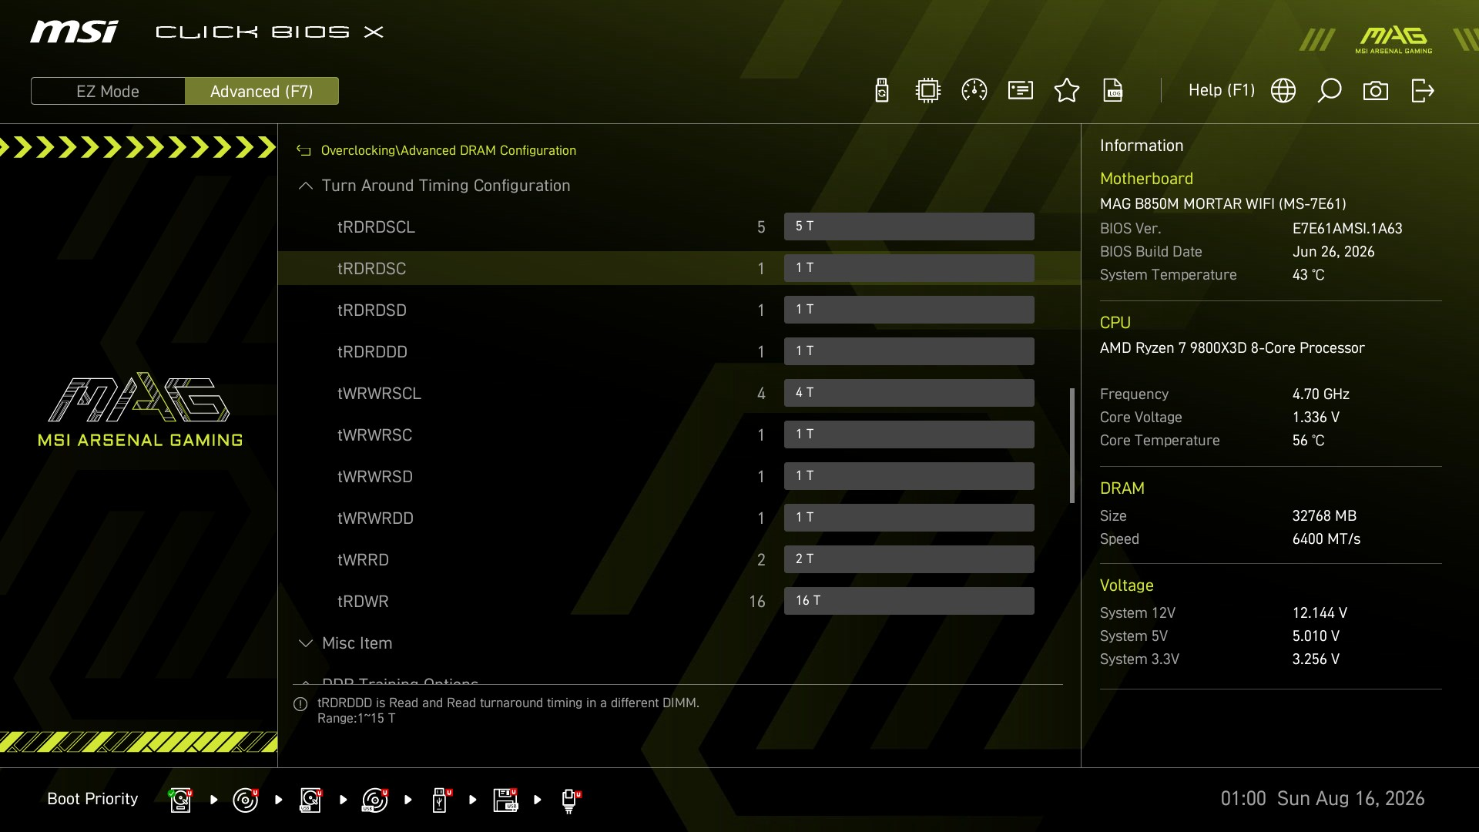Image resolution: width=1479 pixels, height=832 pixels.
Task: Select the tRDWR setting label
Action: [x=363, y=602]
